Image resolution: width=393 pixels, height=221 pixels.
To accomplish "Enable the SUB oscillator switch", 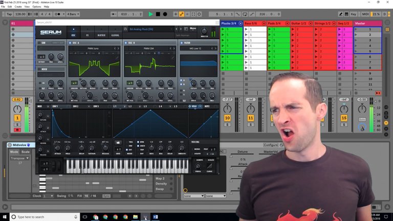I will coord(39,43).
